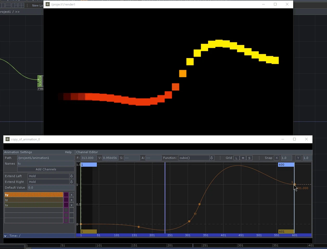
Task: Click the ty channel color swatch
Action: tap(66, 195)
